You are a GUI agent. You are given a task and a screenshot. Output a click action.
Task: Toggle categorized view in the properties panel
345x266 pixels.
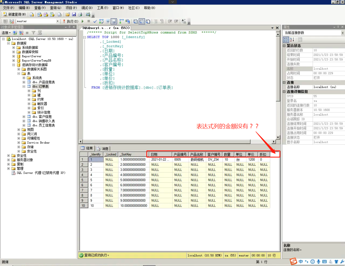click(286, 39)
